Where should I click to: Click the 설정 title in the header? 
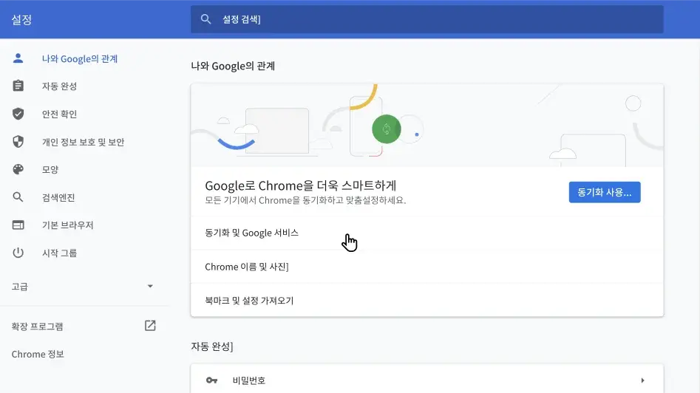(x=21, y=19)
